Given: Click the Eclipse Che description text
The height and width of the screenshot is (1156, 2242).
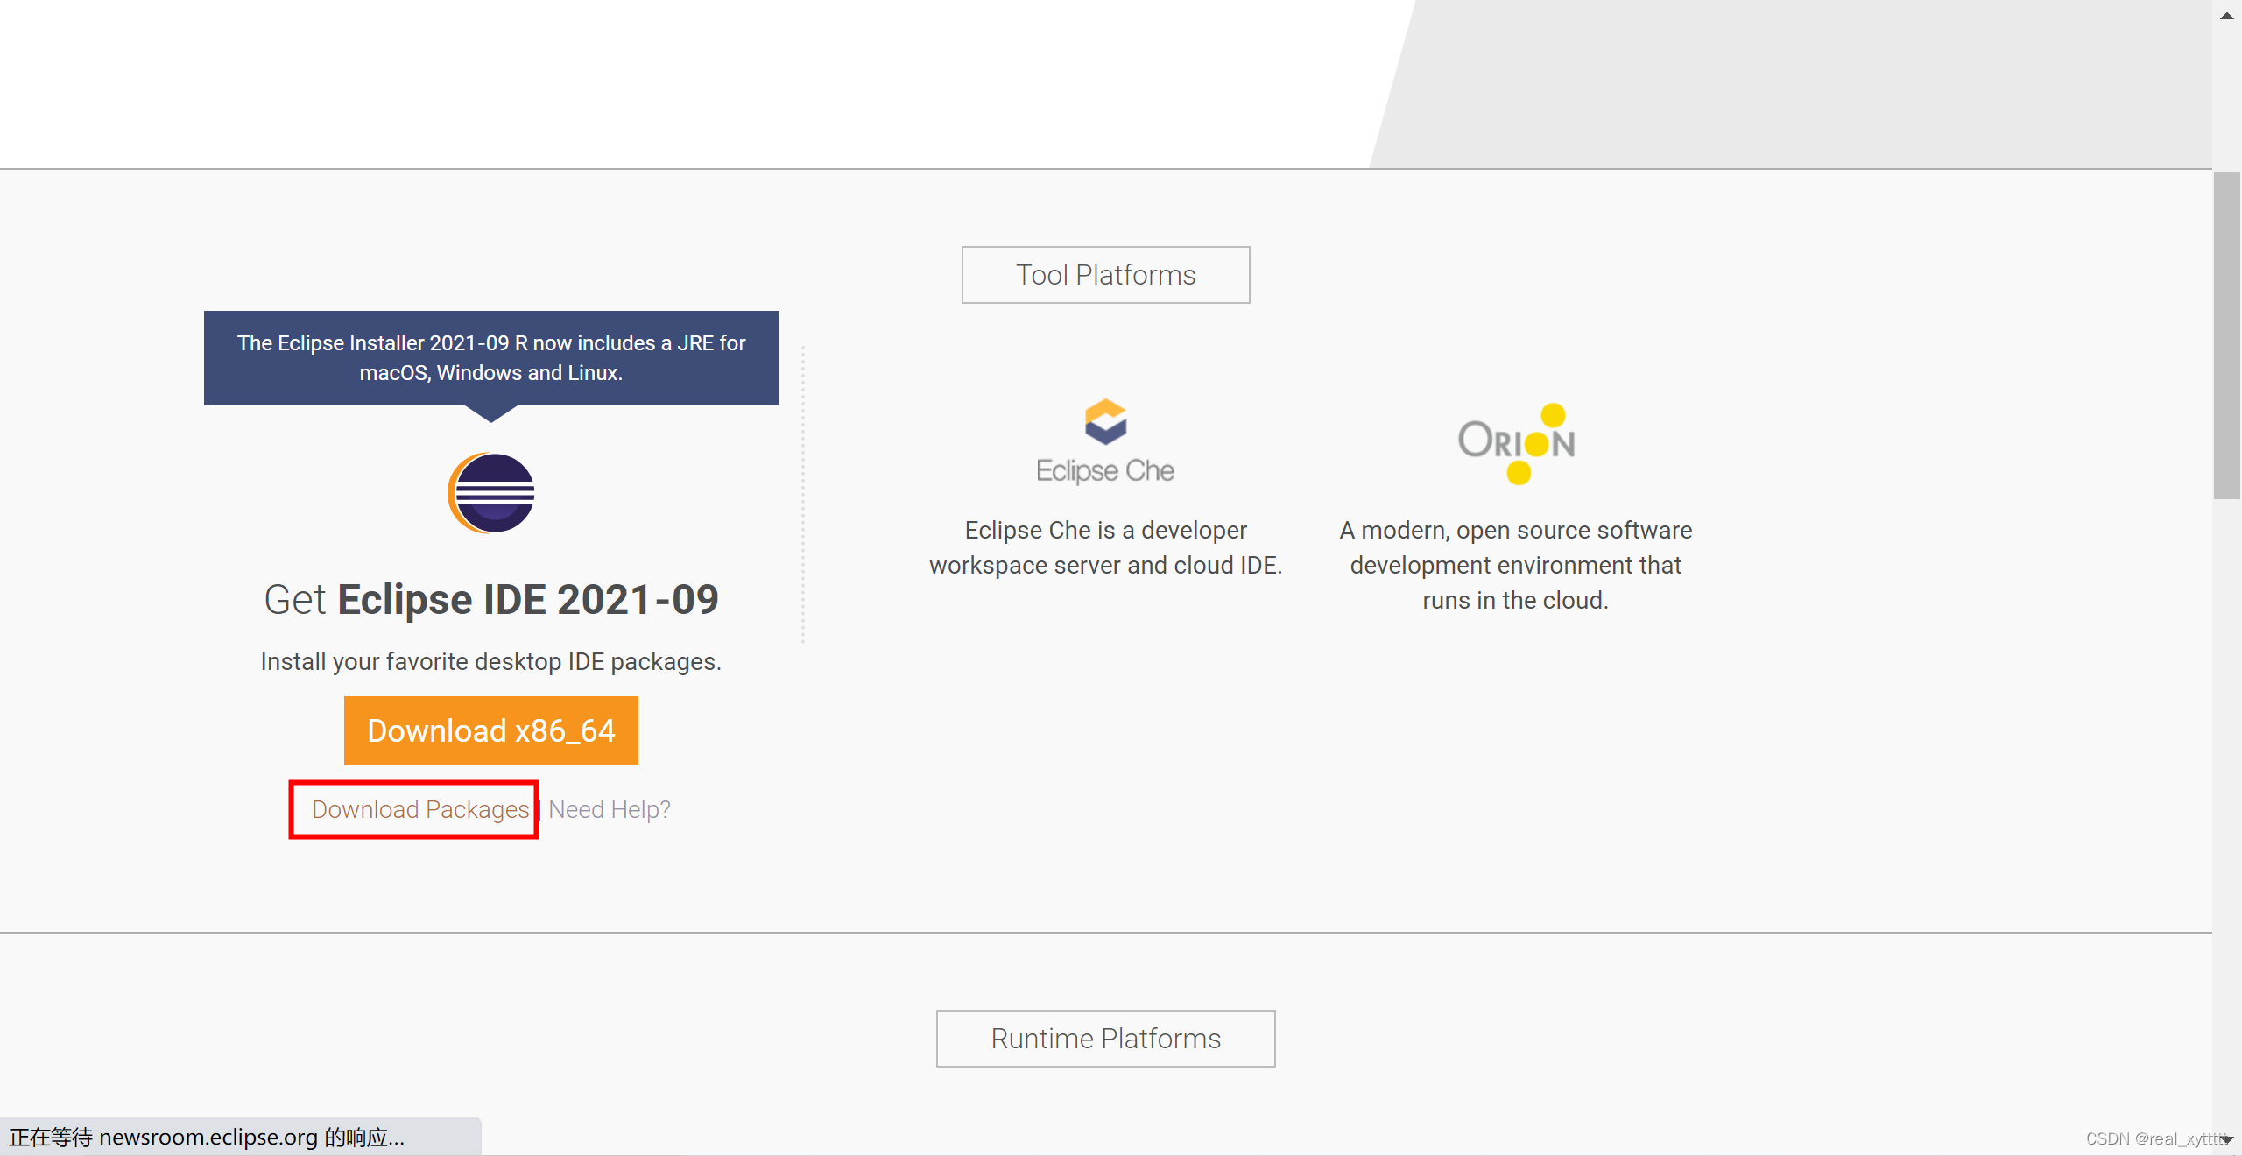Looking at the screenshot, I should (1105, 547).
